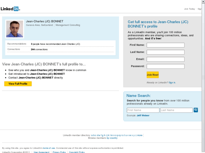Click 'Get full access' signup heading
Viewport: 205px width, 153px height.
158,24
